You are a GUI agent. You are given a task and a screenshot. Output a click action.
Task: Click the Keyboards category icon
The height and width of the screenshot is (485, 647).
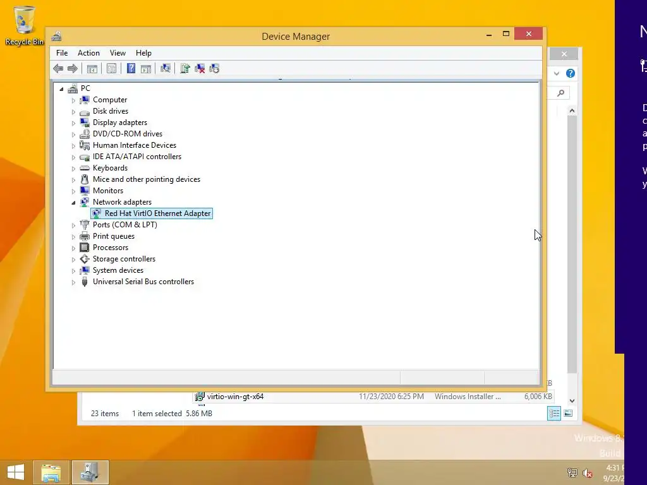tap(85, 168)
